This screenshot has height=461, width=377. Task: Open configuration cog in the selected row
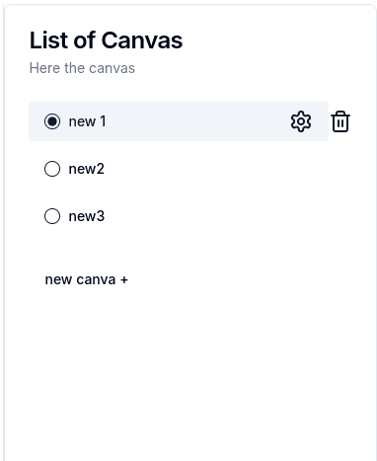point(301,121)
